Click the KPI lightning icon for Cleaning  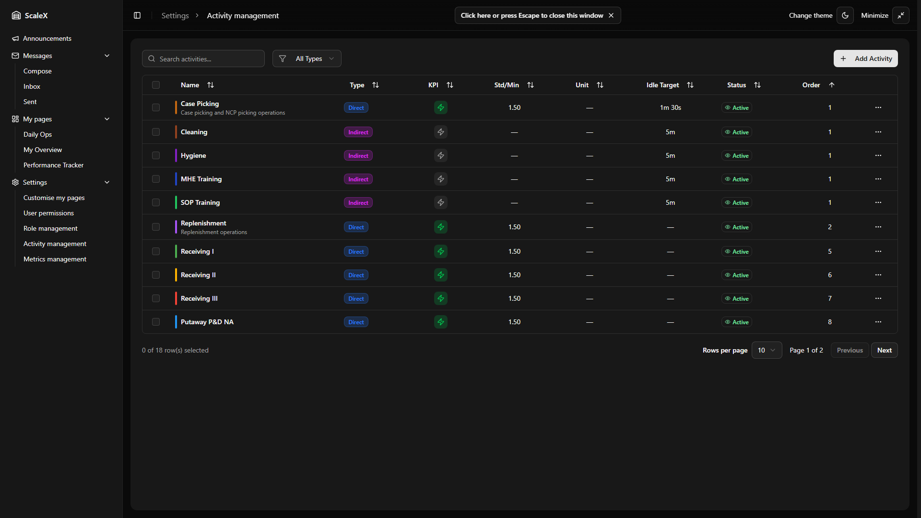point(440,132)
